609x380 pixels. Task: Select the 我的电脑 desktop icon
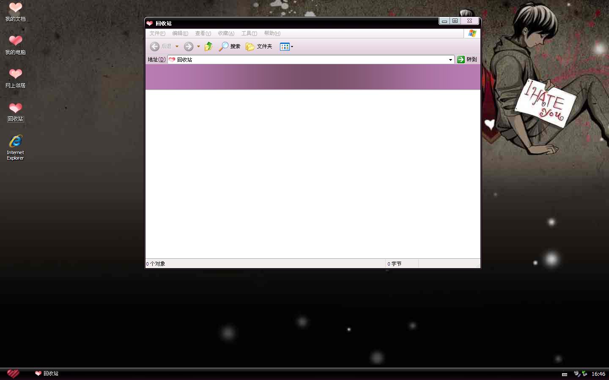coord(15,45)
